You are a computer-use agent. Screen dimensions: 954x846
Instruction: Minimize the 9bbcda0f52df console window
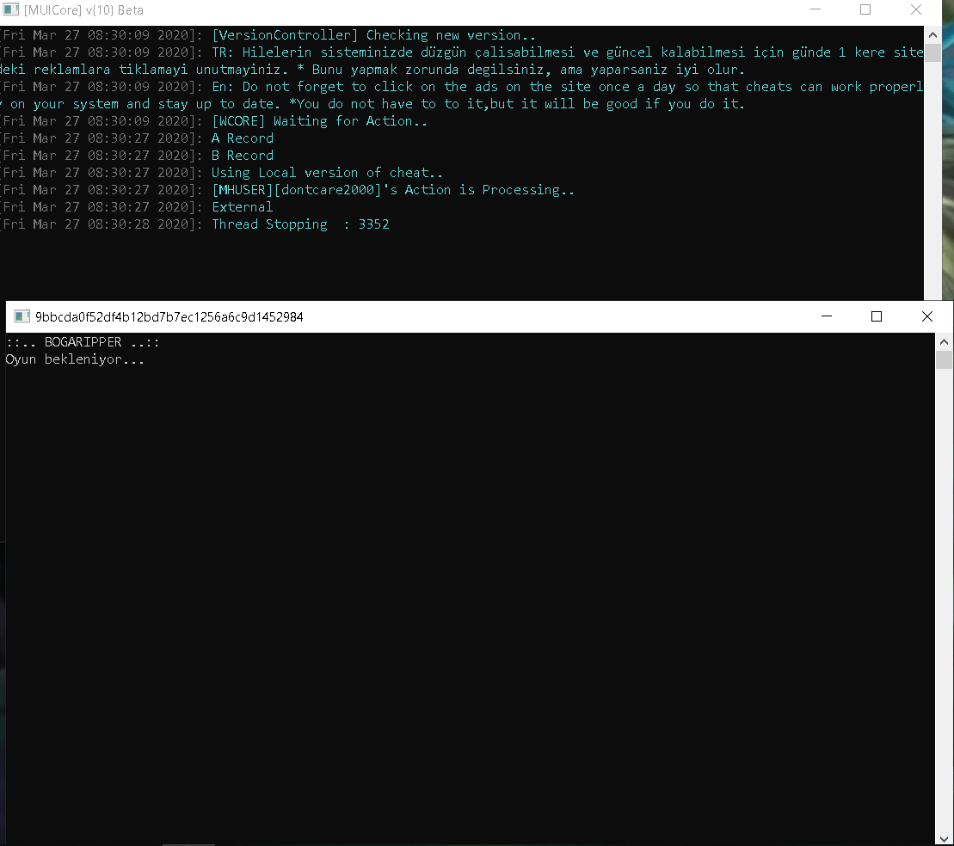point(826,316)
